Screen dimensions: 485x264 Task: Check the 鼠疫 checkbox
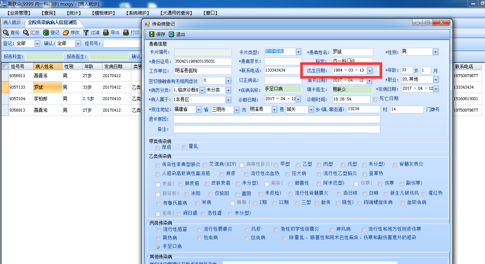(158, 147)
